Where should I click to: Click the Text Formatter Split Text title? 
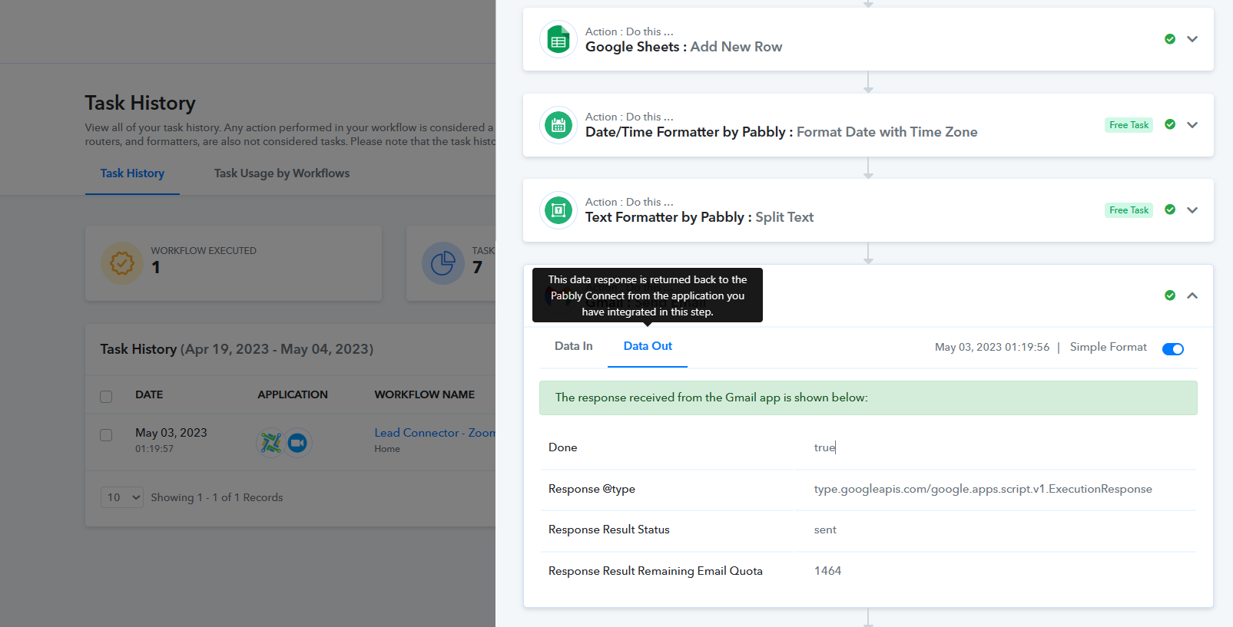pyautogui.click(x=699, y=217)
